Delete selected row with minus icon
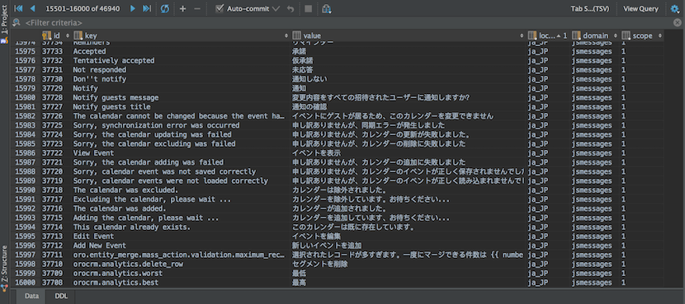This screenshot has width=685, height=304. point(197,8)
